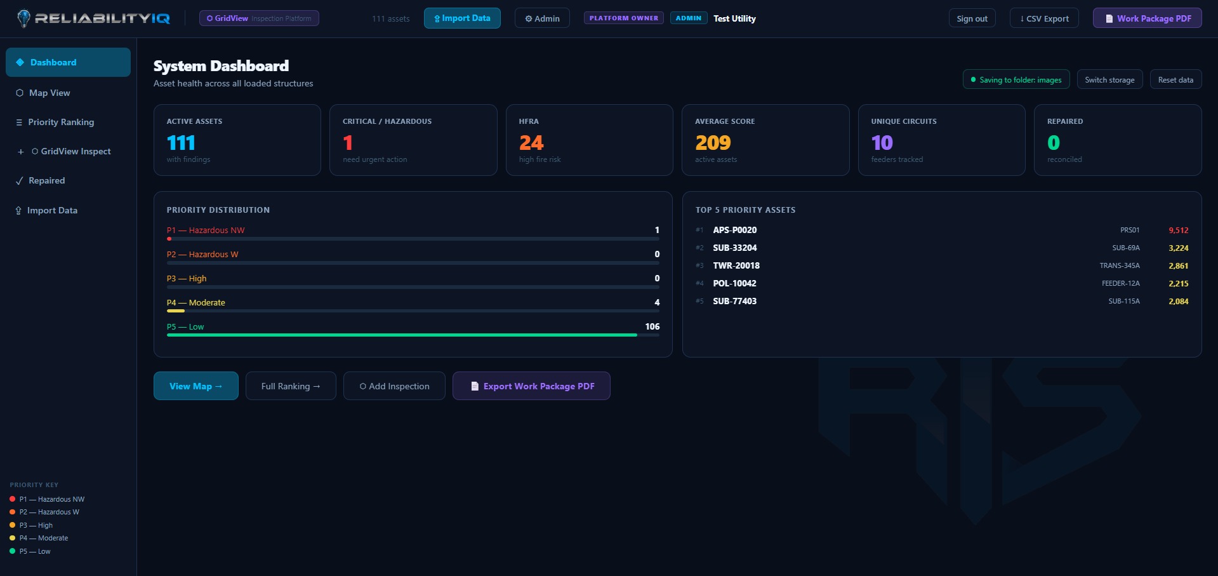Click the GridView Inspection Platform badge
1218x576 pixels.
[x=259, y=18]
